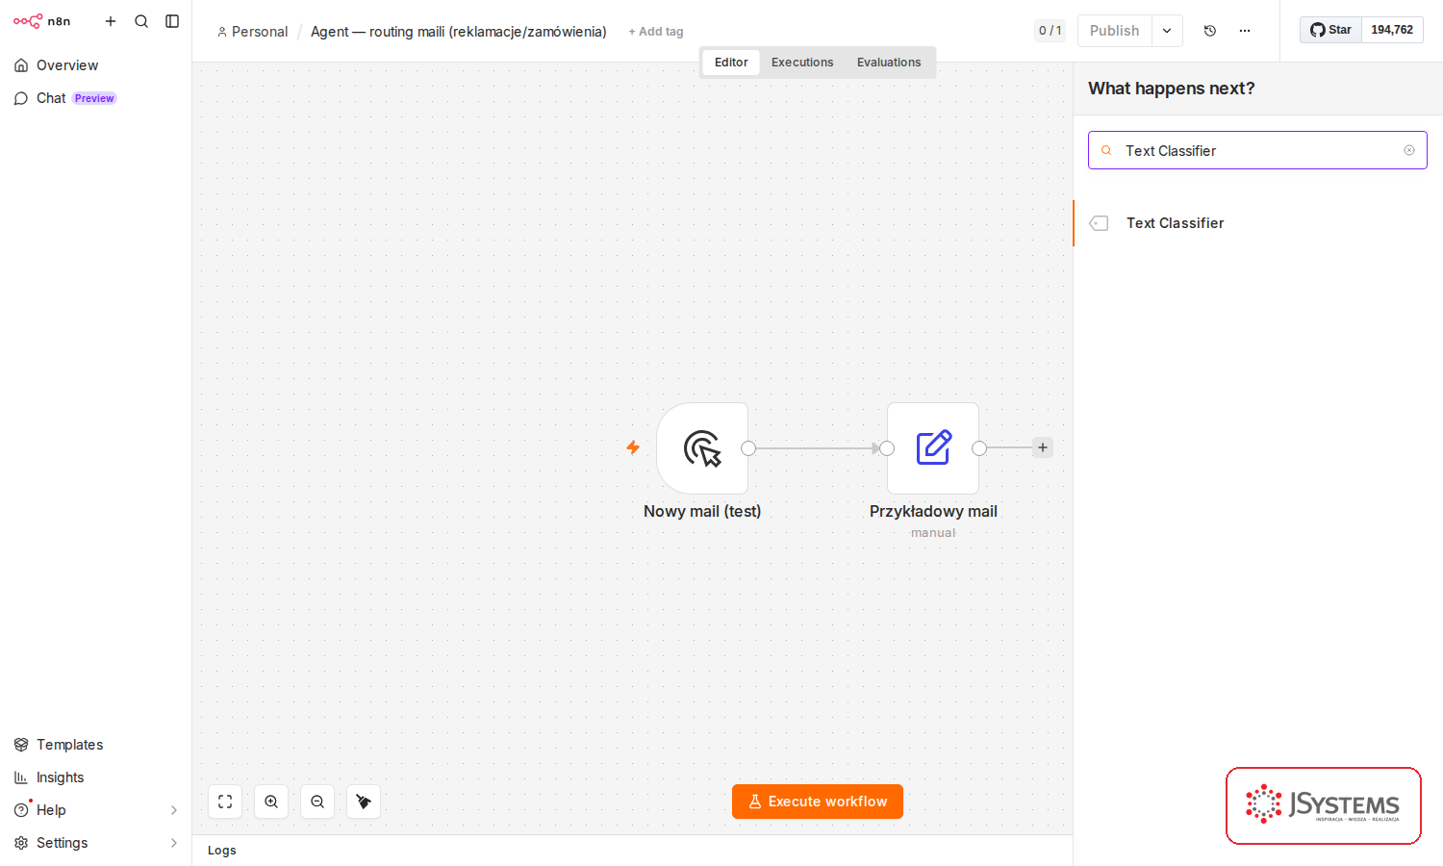Open search with magnifier icon in sidebar

(x=141, y=21)
